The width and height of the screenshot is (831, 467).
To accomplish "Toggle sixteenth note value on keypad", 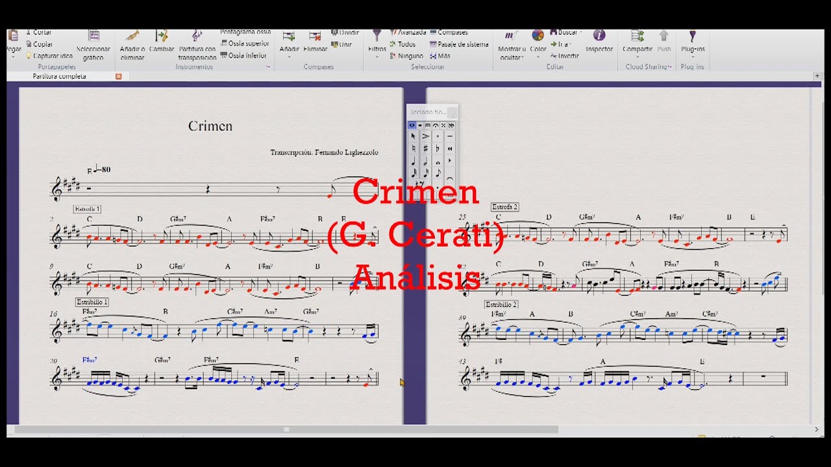I will click(425, 173).
